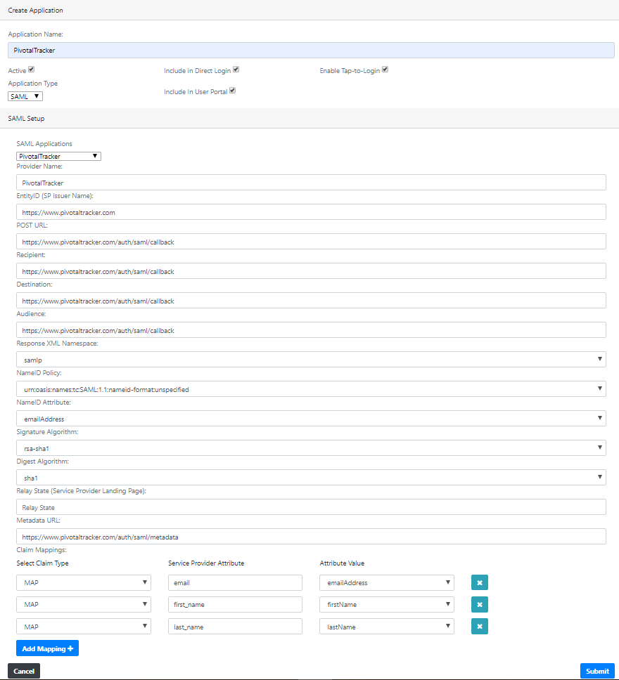Screen dimensions: 619x680
Task: Toggle Include In User Portal checkbox
Action: [232, 91]
